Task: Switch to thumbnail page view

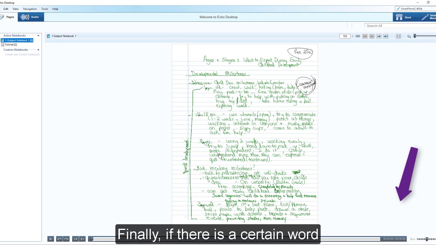Action: pyautogui.click(x=398, y=36)
